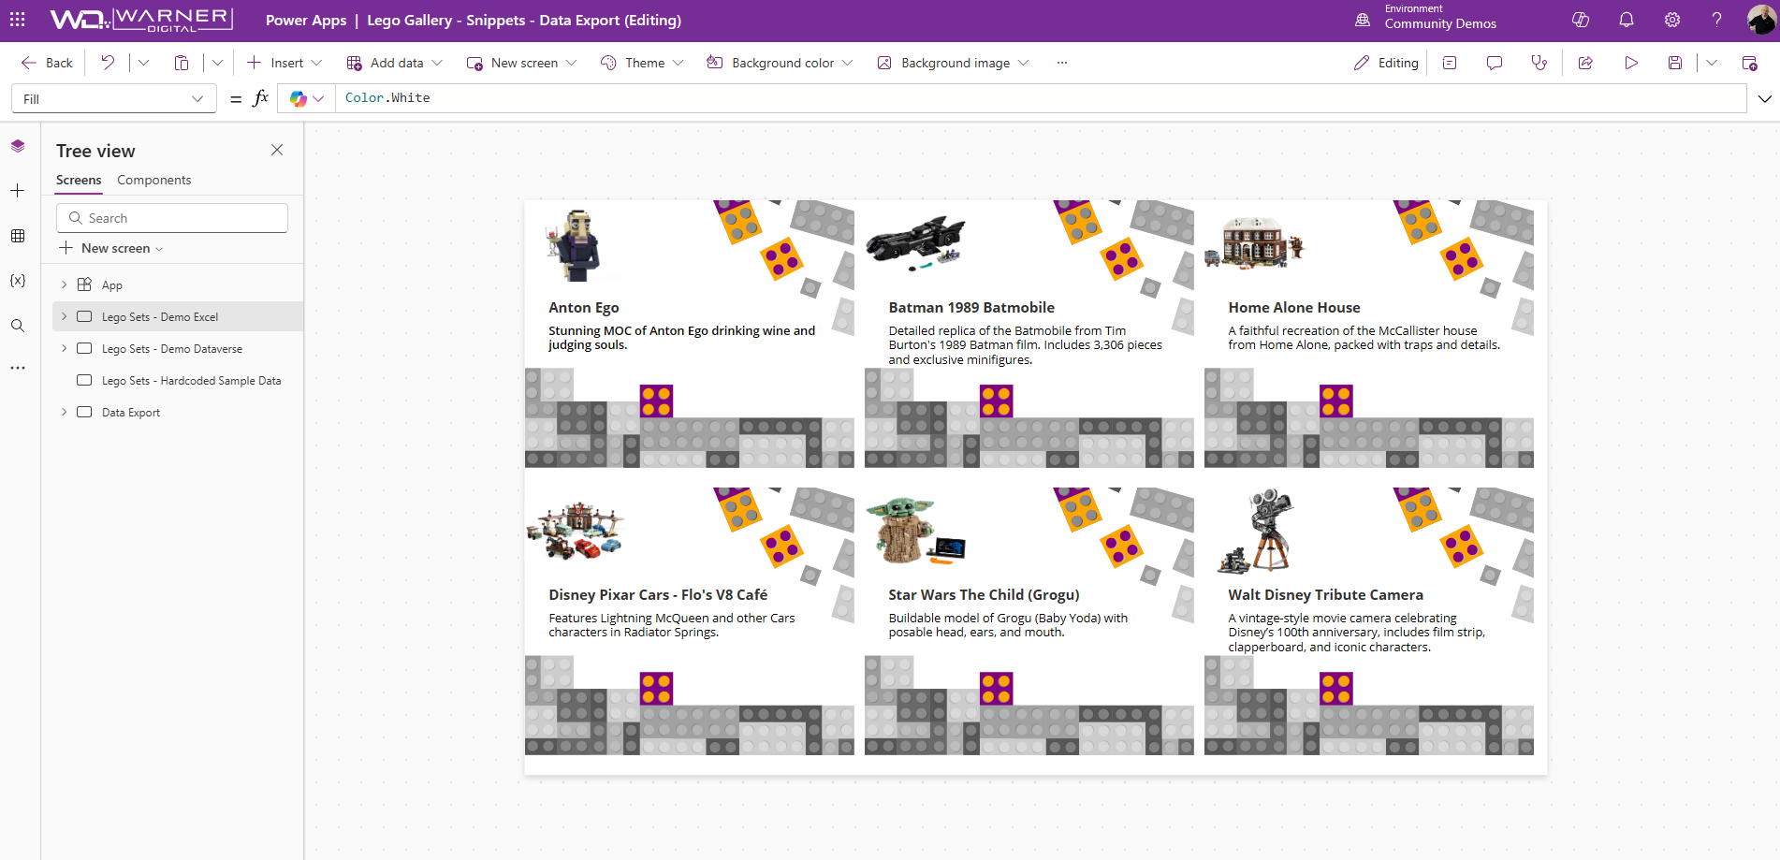Open the app launcher waffle icon

(18, 20)
